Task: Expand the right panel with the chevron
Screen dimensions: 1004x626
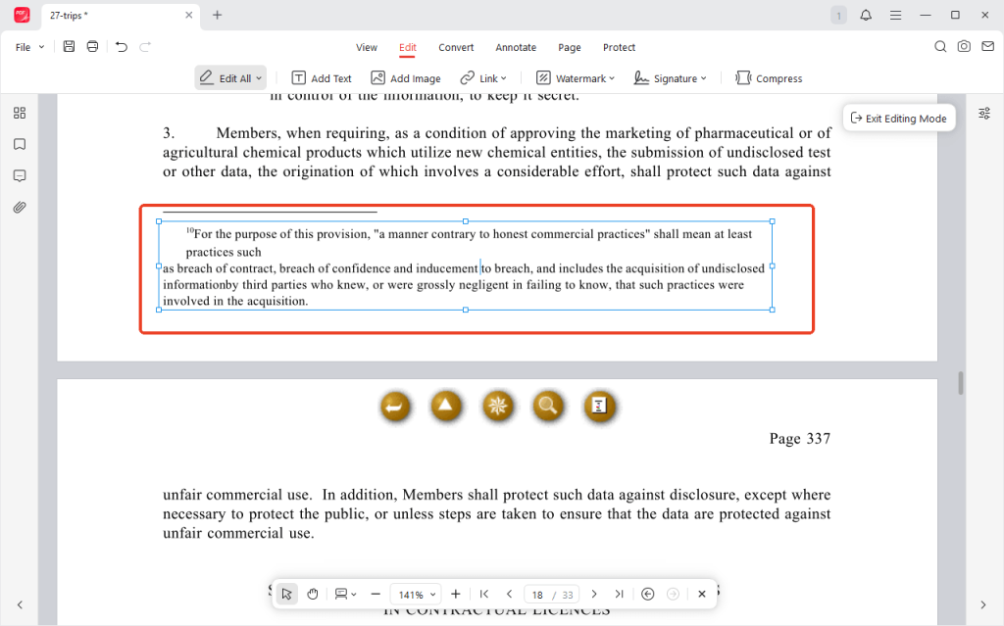Action: (983, 604)
